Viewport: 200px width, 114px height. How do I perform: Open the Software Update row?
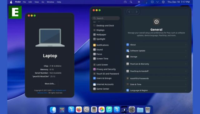[x=156, y=51]
